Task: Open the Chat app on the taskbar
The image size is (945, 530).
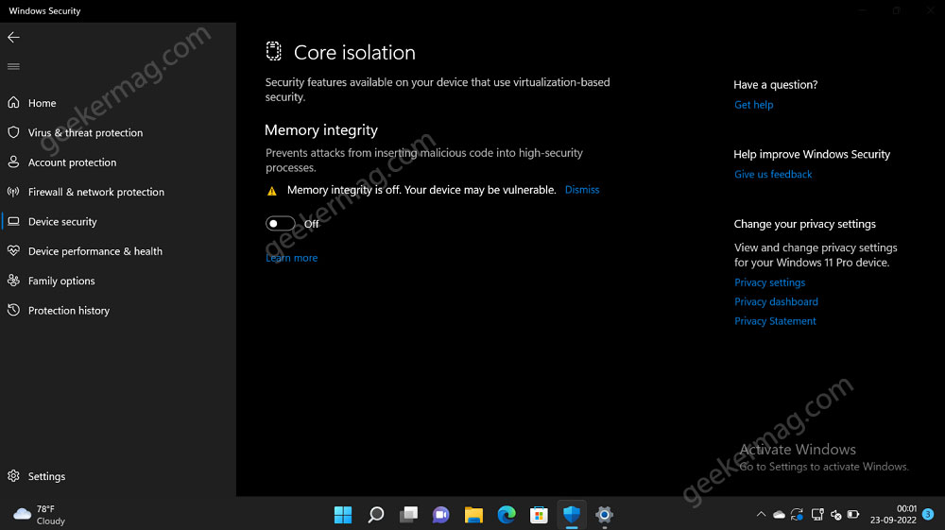Action: click(441, 514)
